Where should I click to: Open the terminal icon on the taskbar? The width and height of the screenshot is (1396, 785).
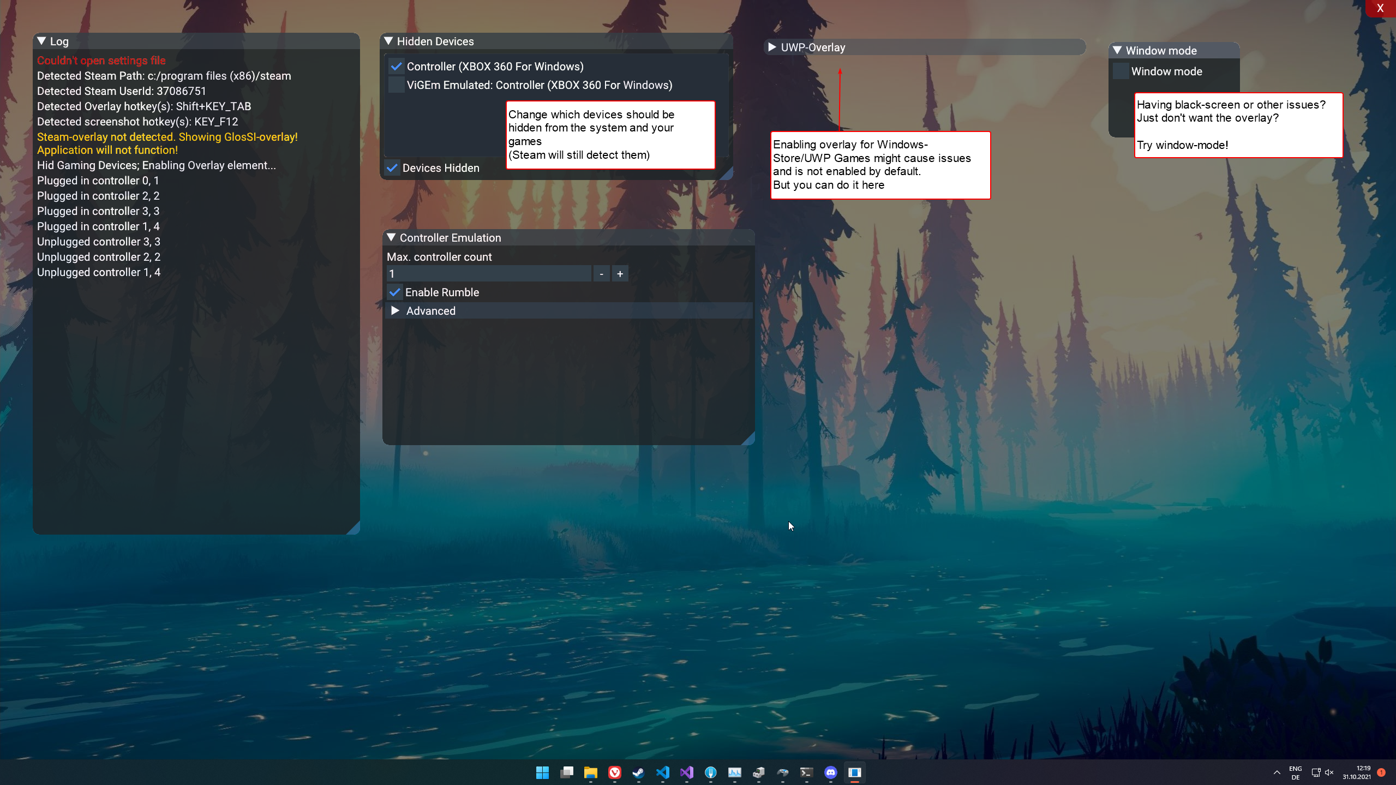click(x=806, y=772)
